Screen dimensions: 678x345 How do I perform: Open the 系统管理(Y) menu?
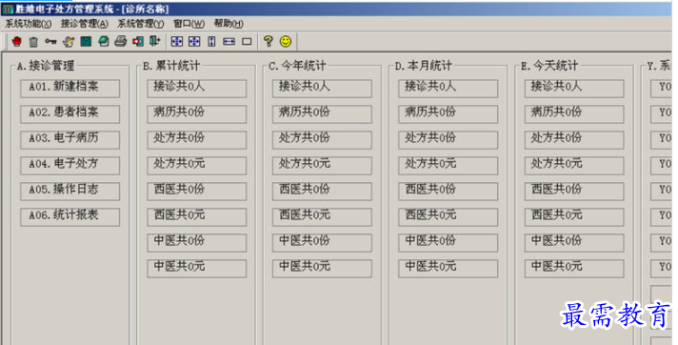click(141, 24)
